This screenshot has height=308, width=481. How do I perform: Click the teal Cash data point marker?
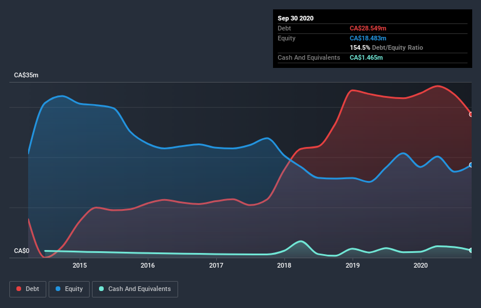click(471, 251)
